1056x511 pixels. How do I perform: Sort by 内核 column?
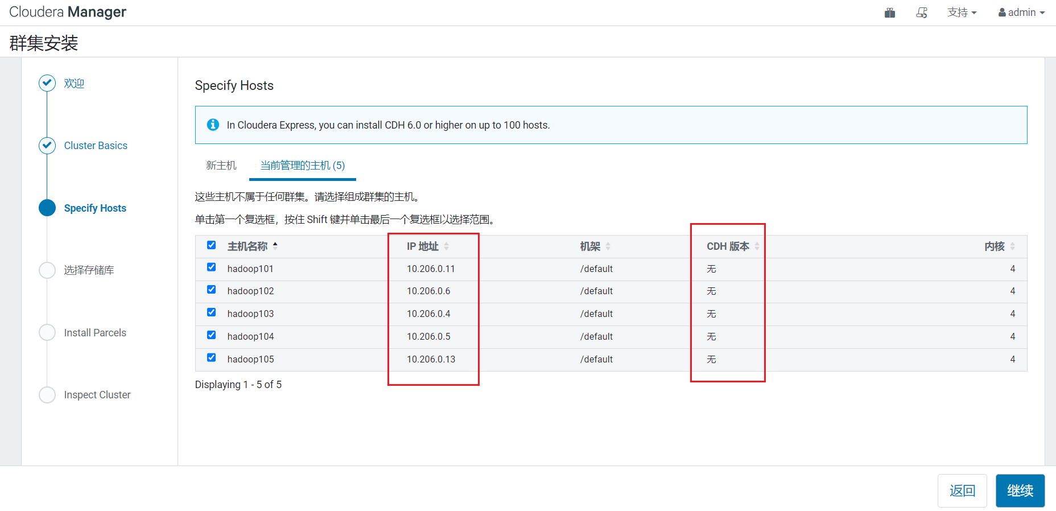1000,246
